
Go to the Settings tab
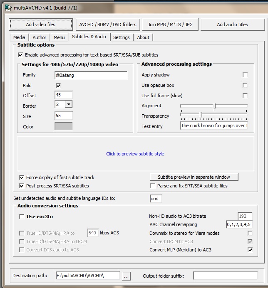tap(122, 37)
